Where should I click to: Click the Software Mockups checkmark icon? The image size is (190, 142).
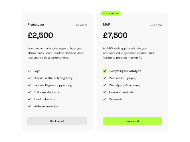coord(29,92)
